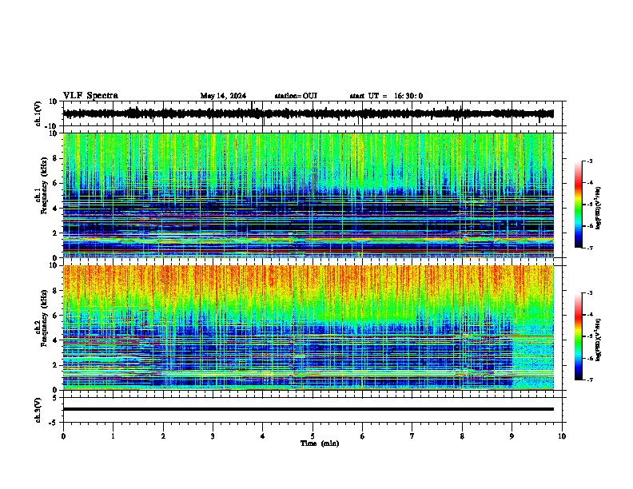633x489 pixels.
Task: Click the time axis tick label "8"
Action: (x=462, y=436)
